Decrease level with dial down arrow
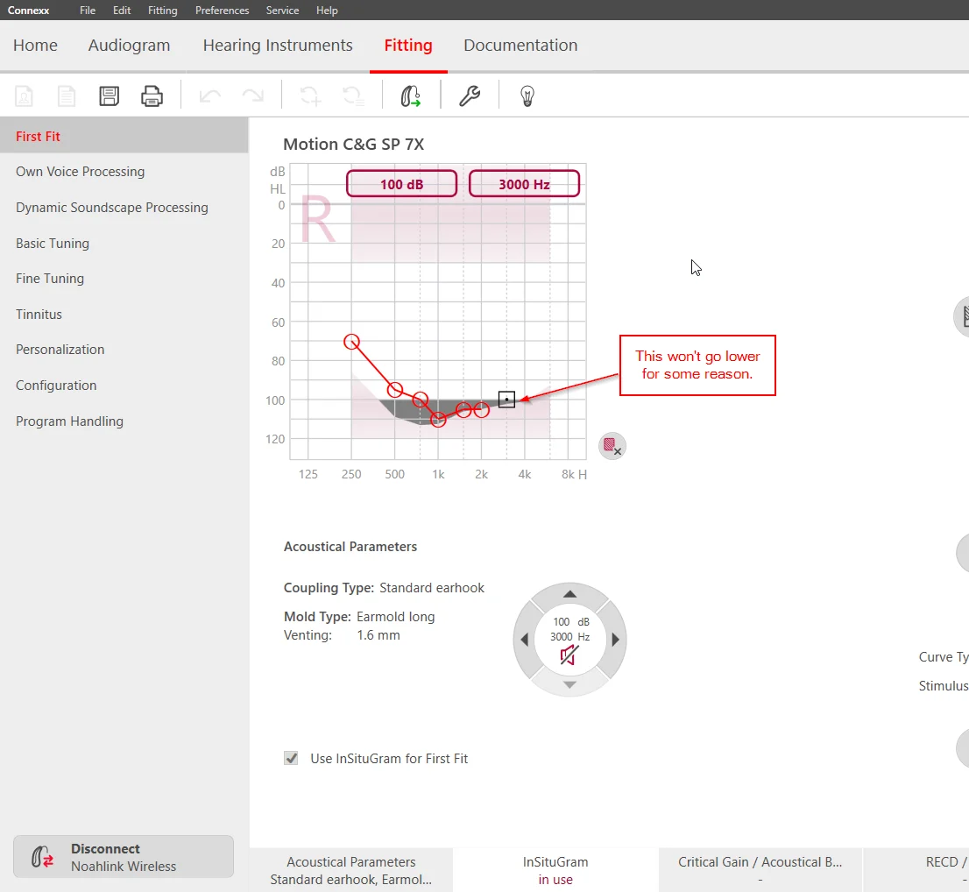This screenshot has height=892, width=969. [569, 684]
